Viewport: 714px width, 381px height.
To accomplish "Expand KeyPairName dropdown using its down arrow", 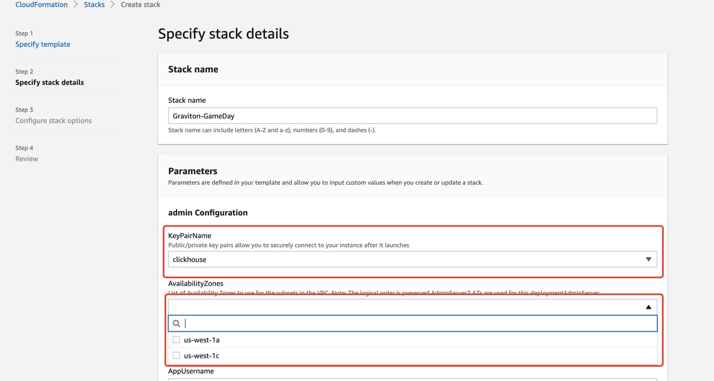I will point(648,259).
